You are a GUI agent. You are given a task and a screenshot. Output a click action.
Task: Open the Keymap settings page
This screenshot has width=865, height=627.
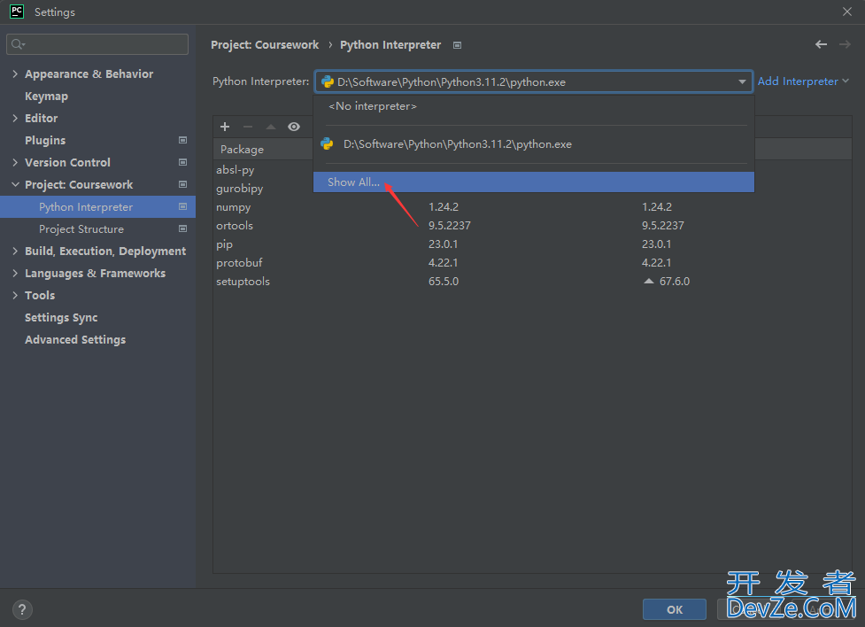(46, 96)
